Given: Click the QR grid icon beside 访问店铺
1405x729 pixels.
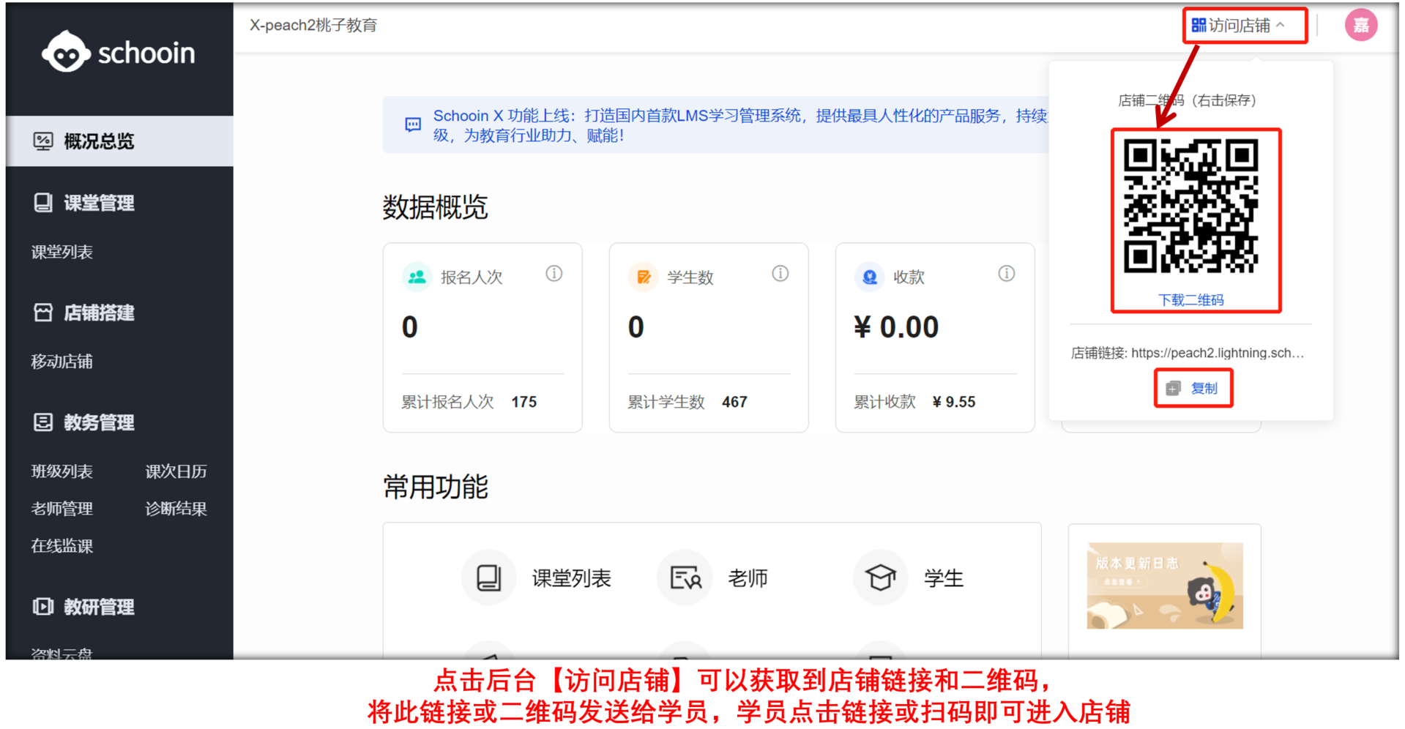Looking at the screenshot, I should pyautogui.click(x=1199, y=26).
